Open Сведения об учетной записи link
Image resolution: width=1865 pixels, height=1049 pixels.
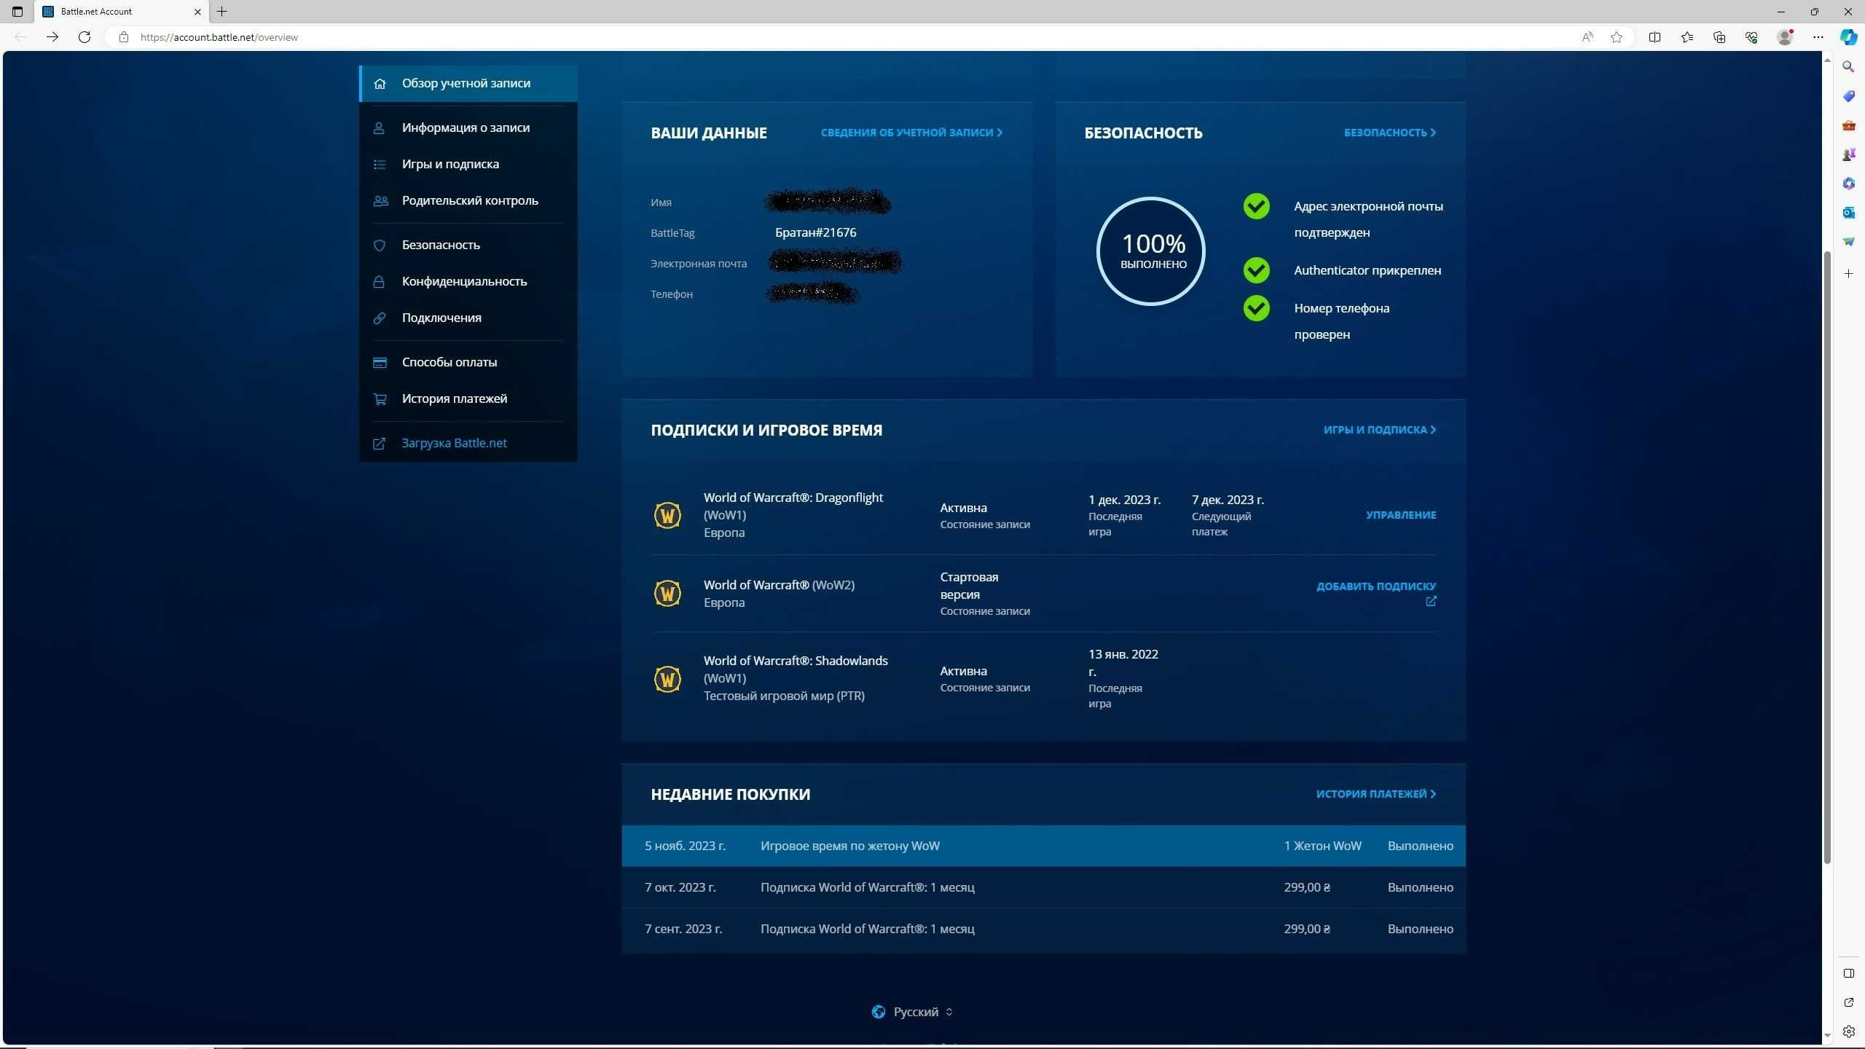911,133
